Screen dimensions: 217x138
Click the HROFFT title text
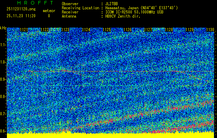click(x=30, y=3)
